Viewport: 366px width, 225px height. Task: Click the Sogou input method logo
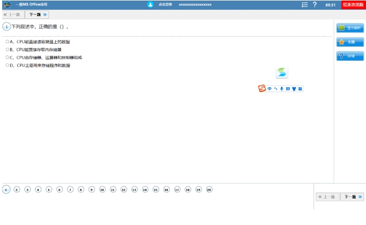262,88
